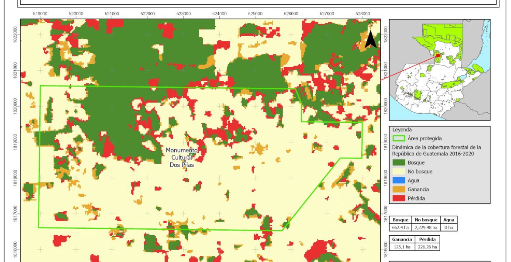Click the Bosque dark green legend swatch
The height and width of the screenshot is (262, 511).
[x=399, y=162]
